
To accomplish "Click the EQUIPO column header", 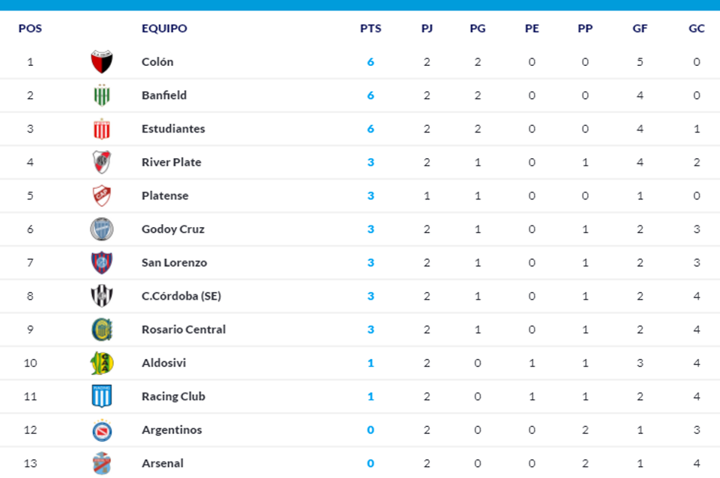I will tap(164, 28).
